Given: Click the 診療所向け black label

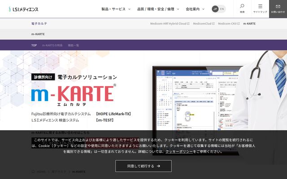Looking at the screenshot, I should 43,77.
